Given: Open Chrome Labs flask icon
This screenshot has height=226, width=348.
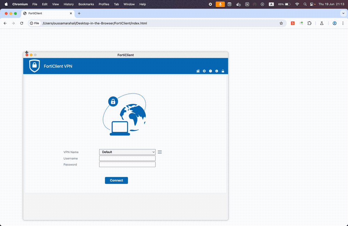Looking at the screenshot, I should coord(322,23).
